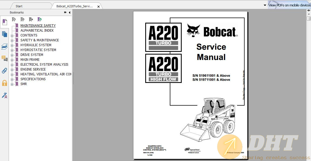Open the Pages thumbnails panel icon
311x161 pixels.
click(5, 34)
